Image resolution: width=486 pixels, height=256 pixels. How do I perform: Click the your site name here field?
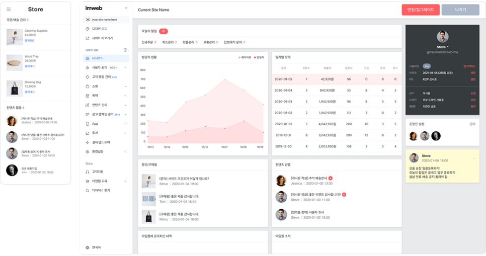pyautogui.click(x=106, y=20)
